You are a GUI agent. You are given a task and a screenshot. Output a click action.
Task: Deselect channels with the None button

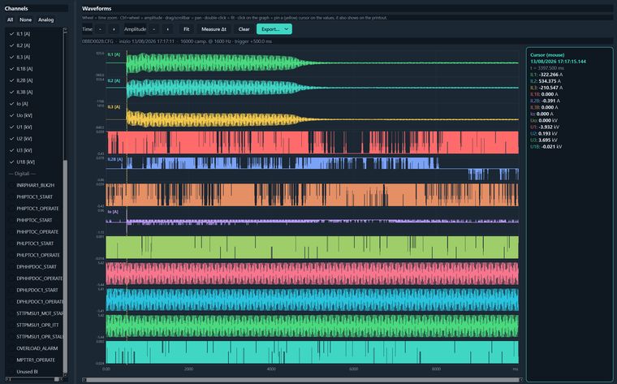(x=26, y=19)
